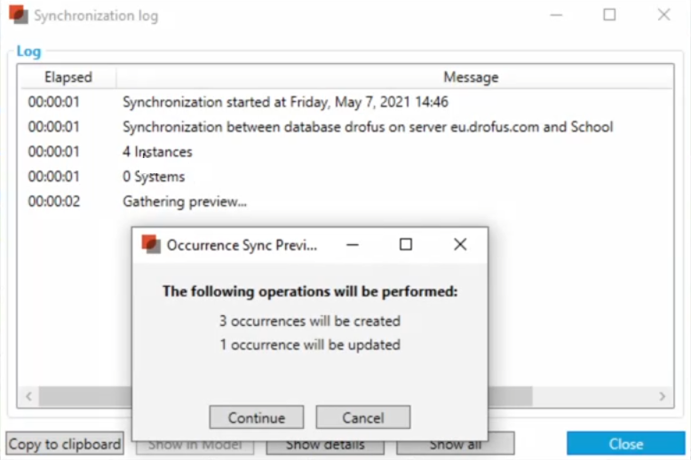Maximize the Occurrence Sync Preview dialog

pyautogui.click(x=406, y=244)
